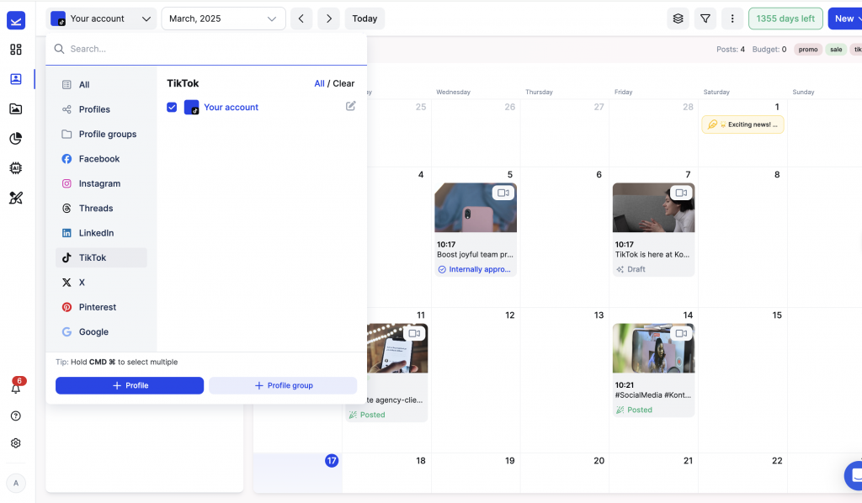Open the help question mark icon

coord(16,416)
